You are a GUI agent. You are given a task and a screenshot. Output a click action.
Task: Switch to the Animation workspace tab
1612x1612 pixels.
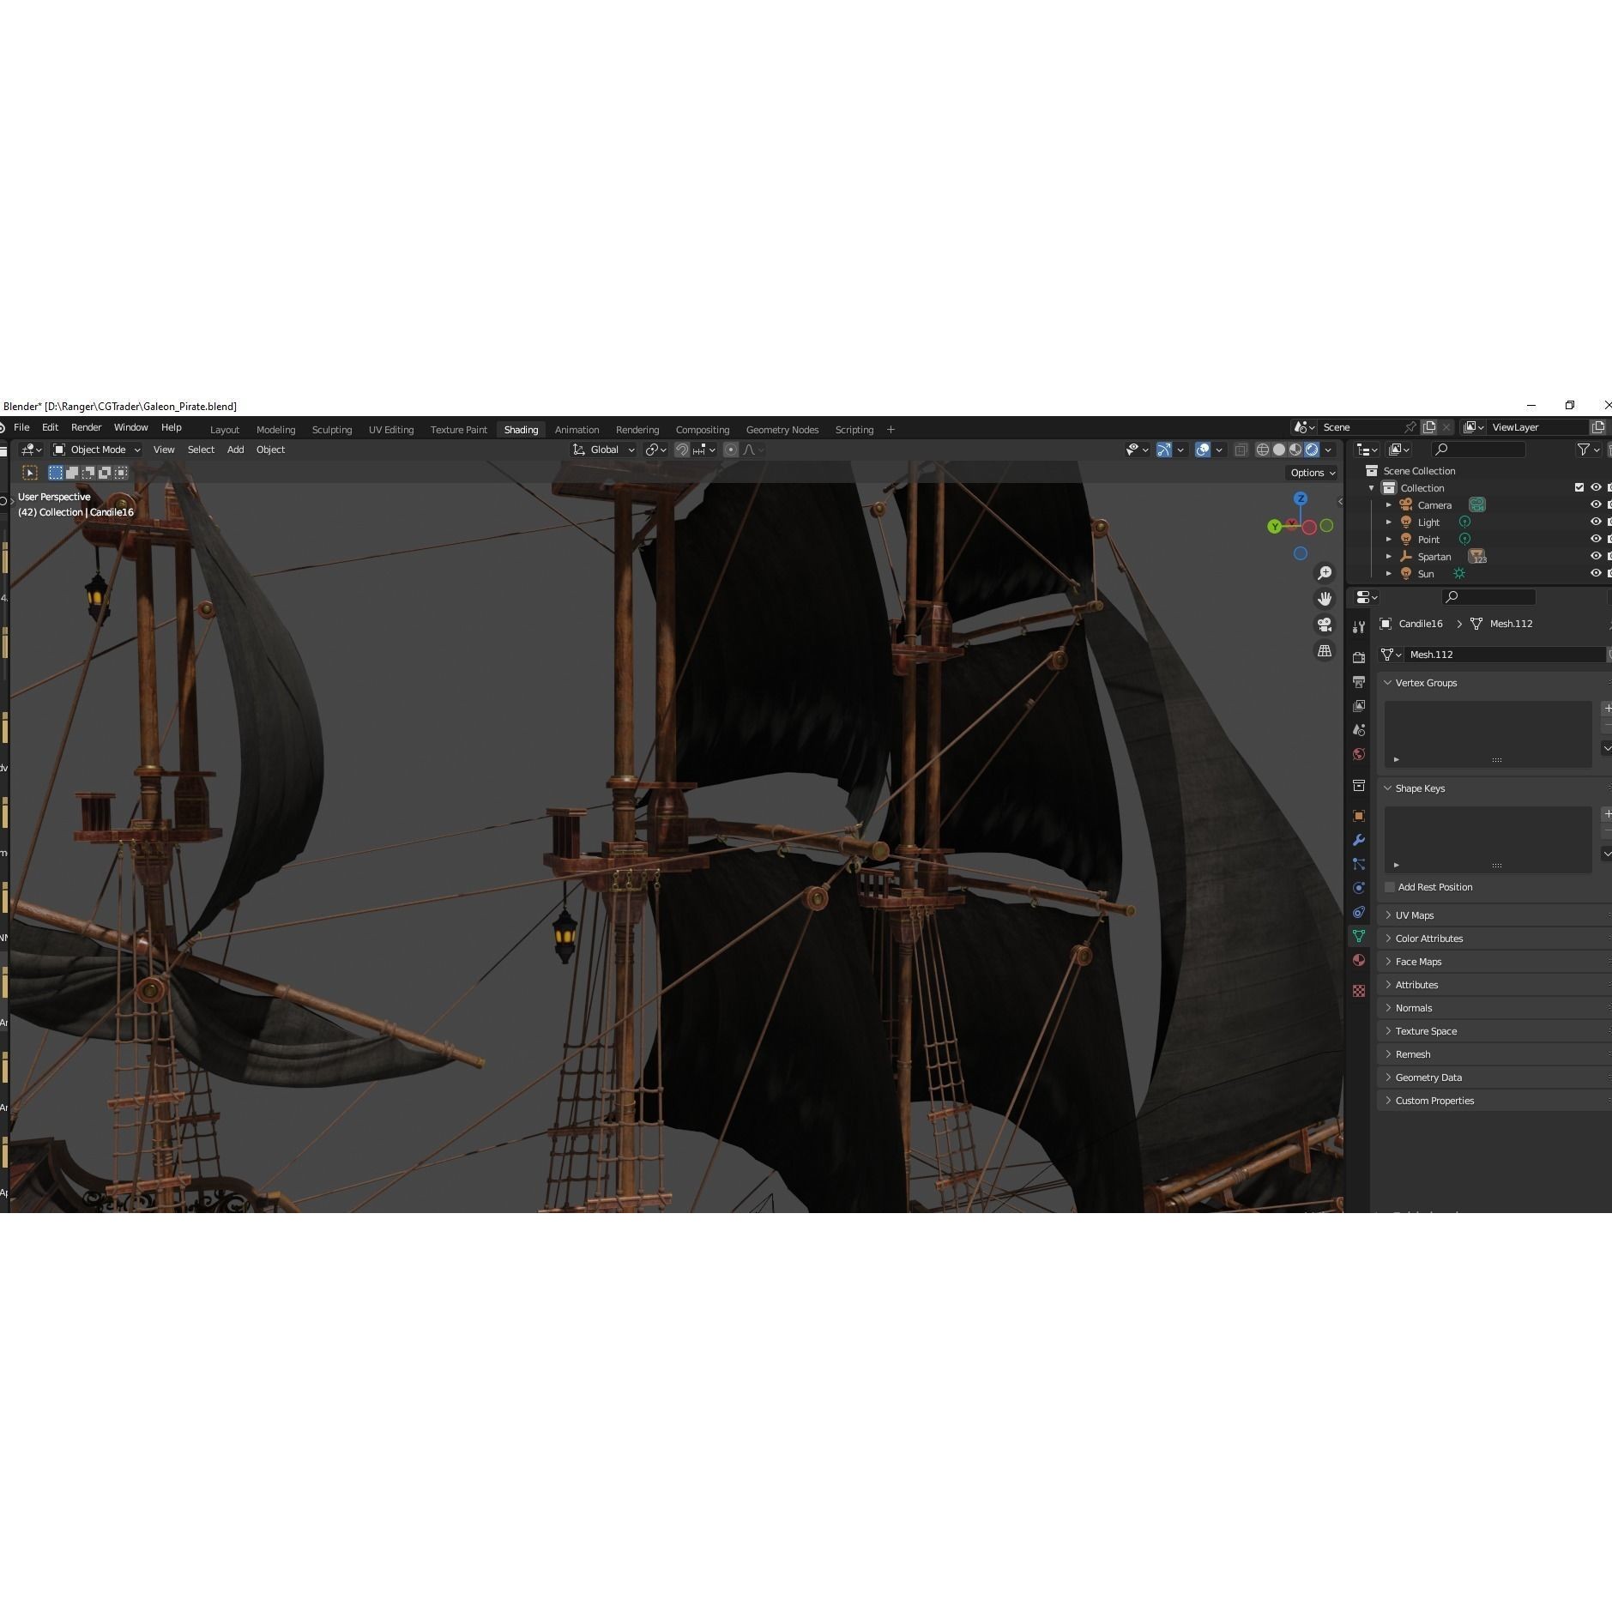click(577, 429)
